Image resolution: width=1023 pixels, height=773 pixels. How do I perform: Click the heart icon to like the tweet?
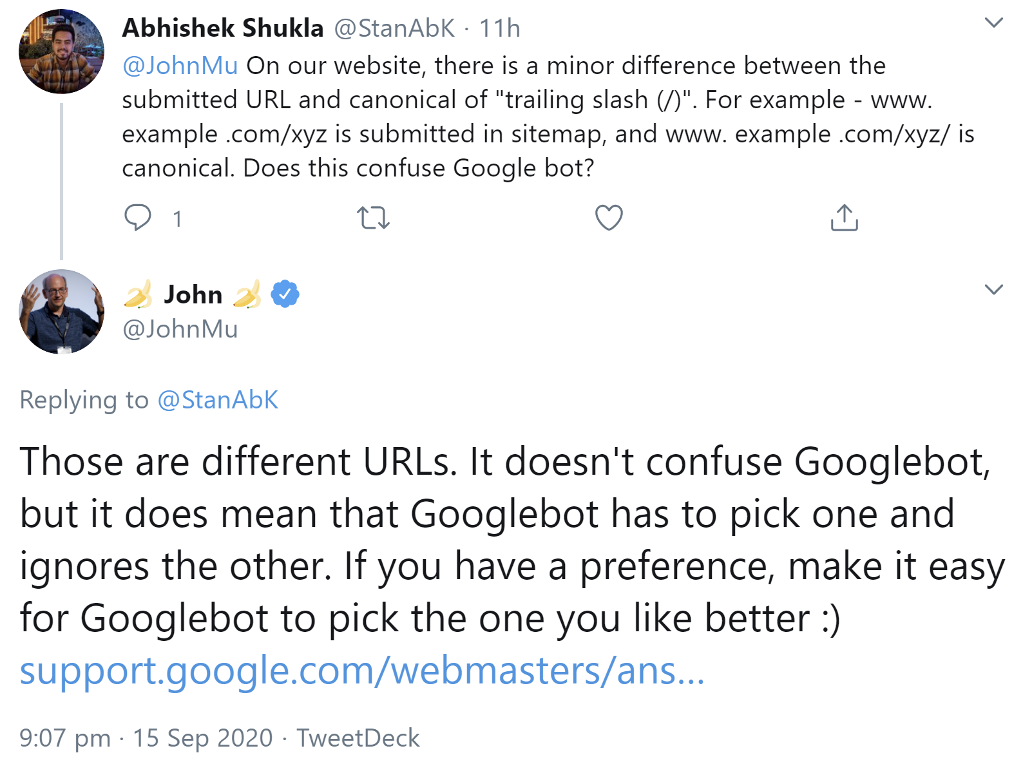click(x=608, y=219)
